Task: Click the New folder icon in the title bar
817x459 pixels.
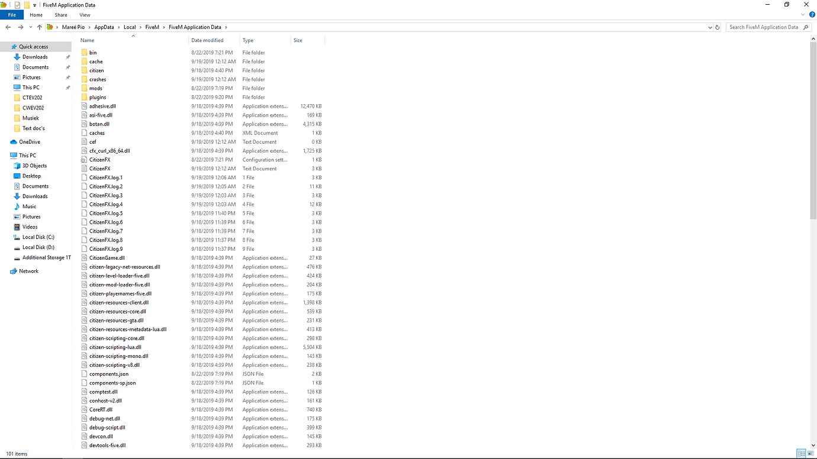Action: click(27, 5)
